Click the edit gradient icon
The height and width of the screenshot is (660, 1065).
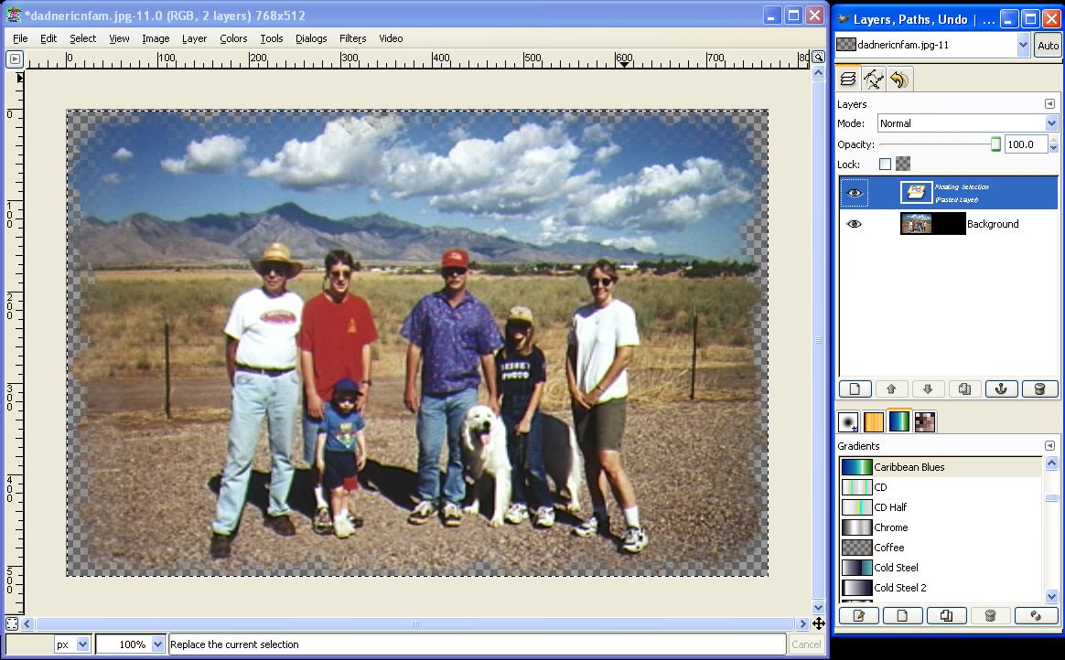tap(859, 616)
